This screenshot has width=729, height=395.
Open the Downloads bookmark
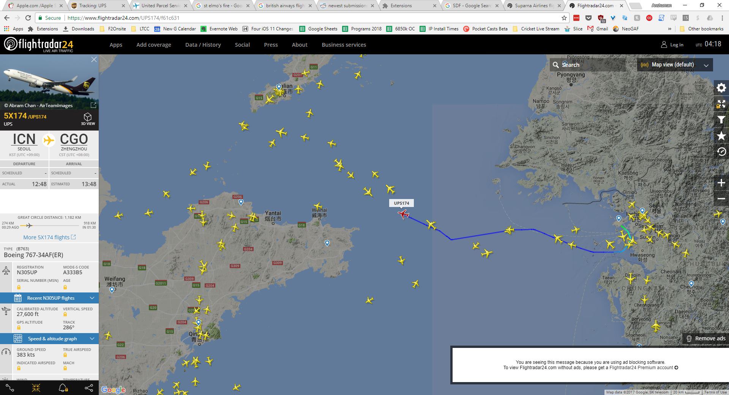coord(79,29)
